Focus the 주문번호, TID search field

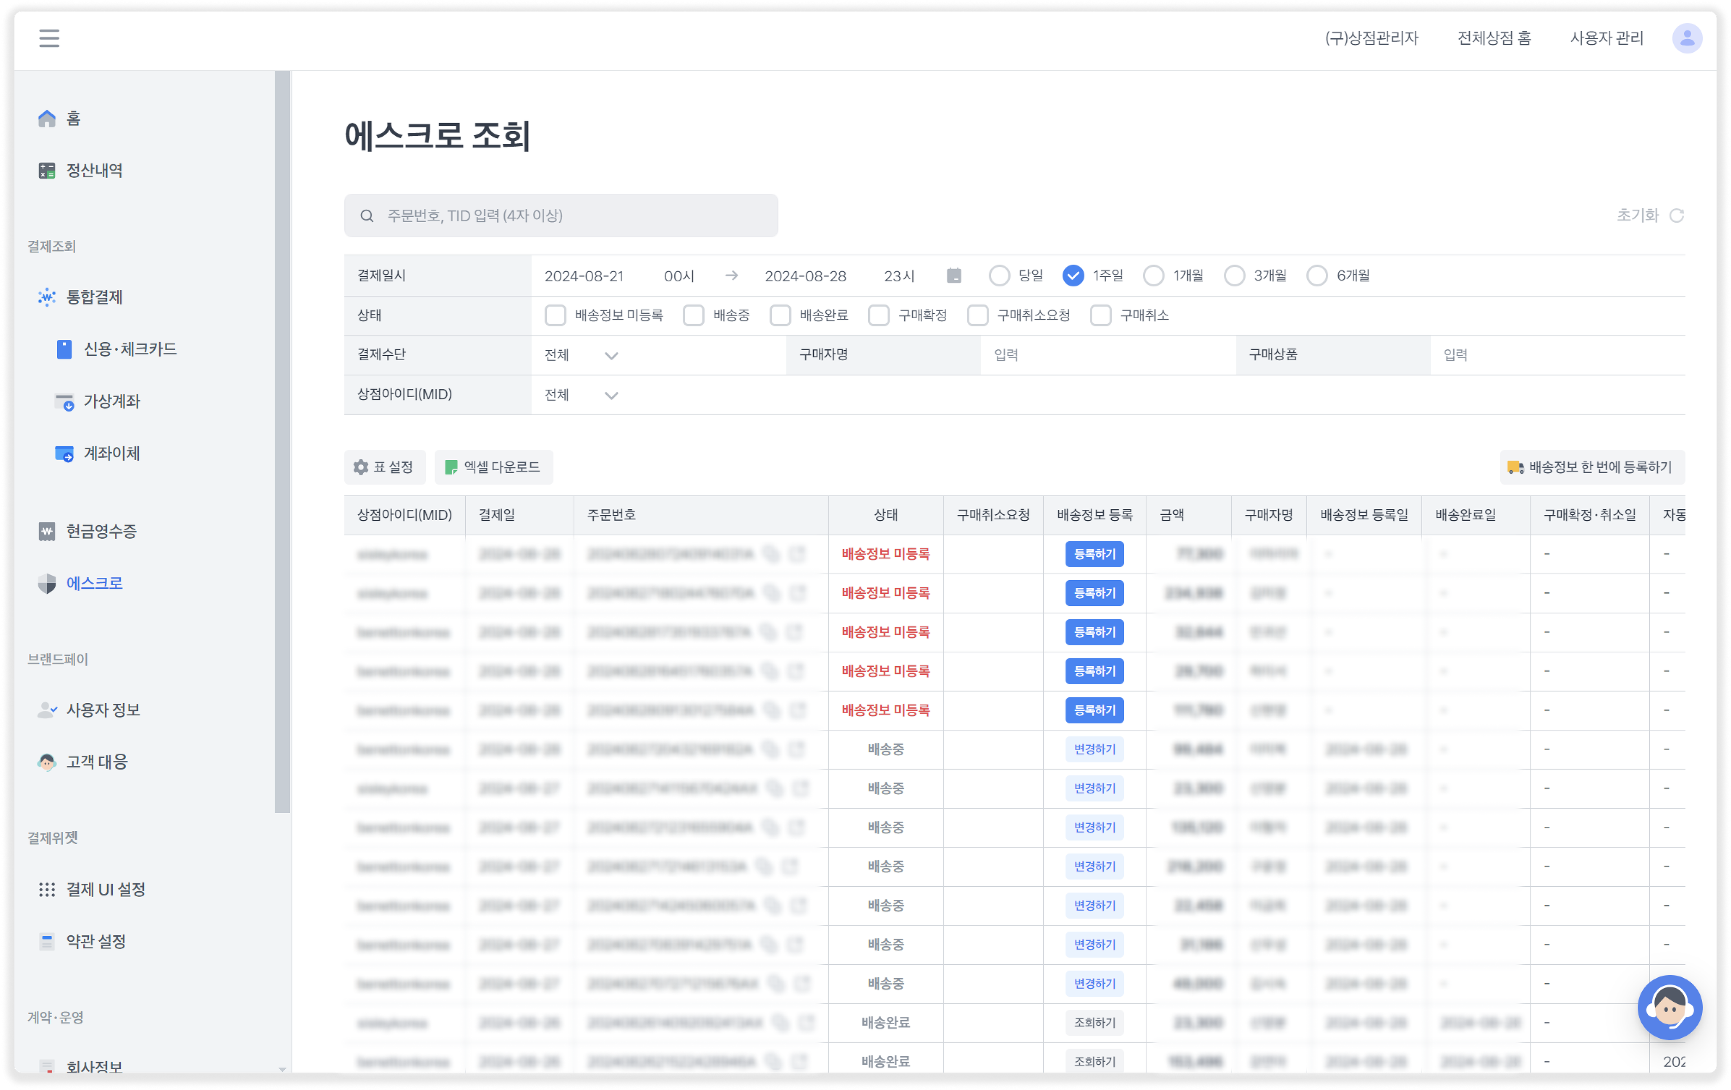(x=561, y=215)
